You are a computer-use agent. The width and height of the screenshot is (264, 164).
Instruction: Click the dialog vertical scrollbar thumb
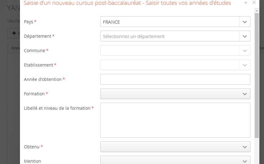coord(257,75)
